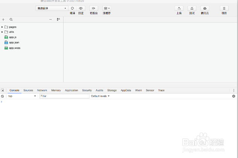
Task: Open DevTools vertical dots menu
Action: click(234, 91)
